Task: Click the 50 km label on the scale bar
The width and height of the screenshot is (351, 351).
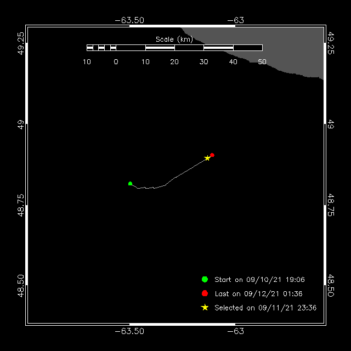Action: (x=262, y=62)
